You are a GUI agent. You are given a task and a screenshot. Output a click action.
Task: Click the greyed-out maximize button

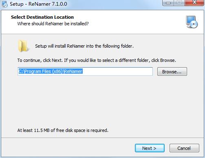179,2
